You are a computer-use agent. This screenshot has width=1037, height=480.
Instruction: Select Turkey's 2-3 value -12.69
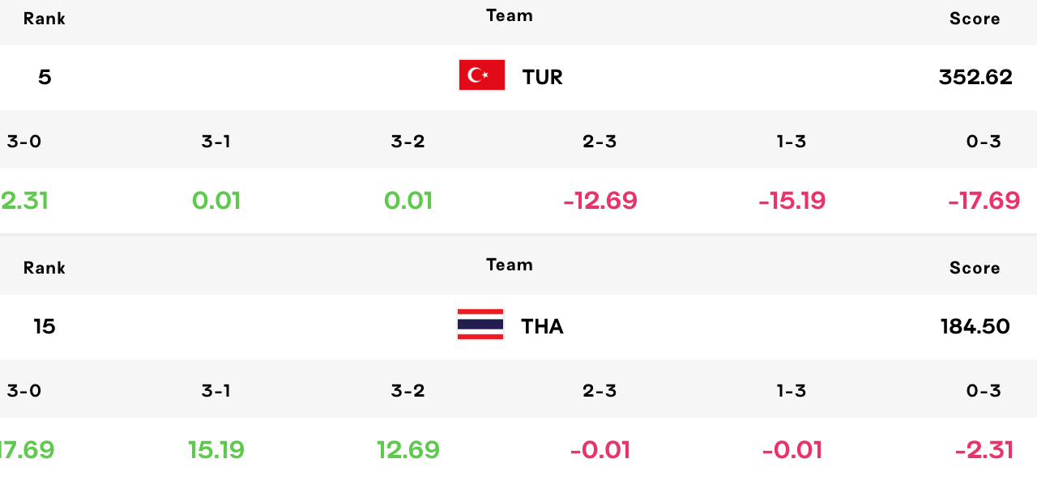tap(600, 201)
